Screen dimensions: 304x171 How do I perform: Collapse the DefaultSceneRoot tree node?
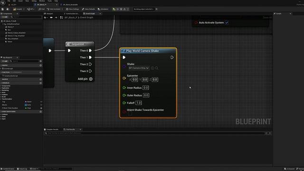pyautogui.click(x=3, y=24)
